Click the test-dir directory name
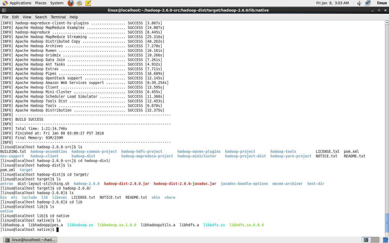Screen dimensions: 389x243 pyautogui.click(x=316, y=184)
